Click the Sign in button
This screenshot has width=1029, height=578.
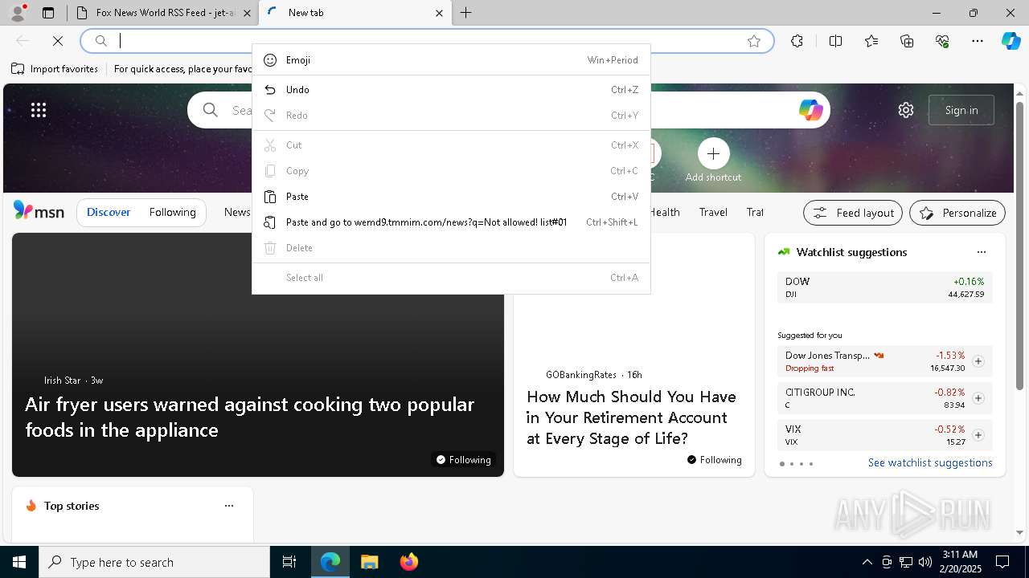point(961,110)
